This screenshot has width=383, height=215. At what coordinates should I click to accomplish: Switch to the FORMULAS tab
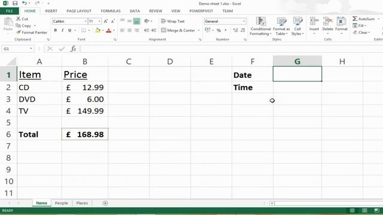[x=111, y=11]
